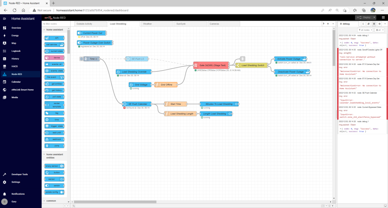Open the Node-RED hamburger menu

pyautogui.click(x=383, y=17)
